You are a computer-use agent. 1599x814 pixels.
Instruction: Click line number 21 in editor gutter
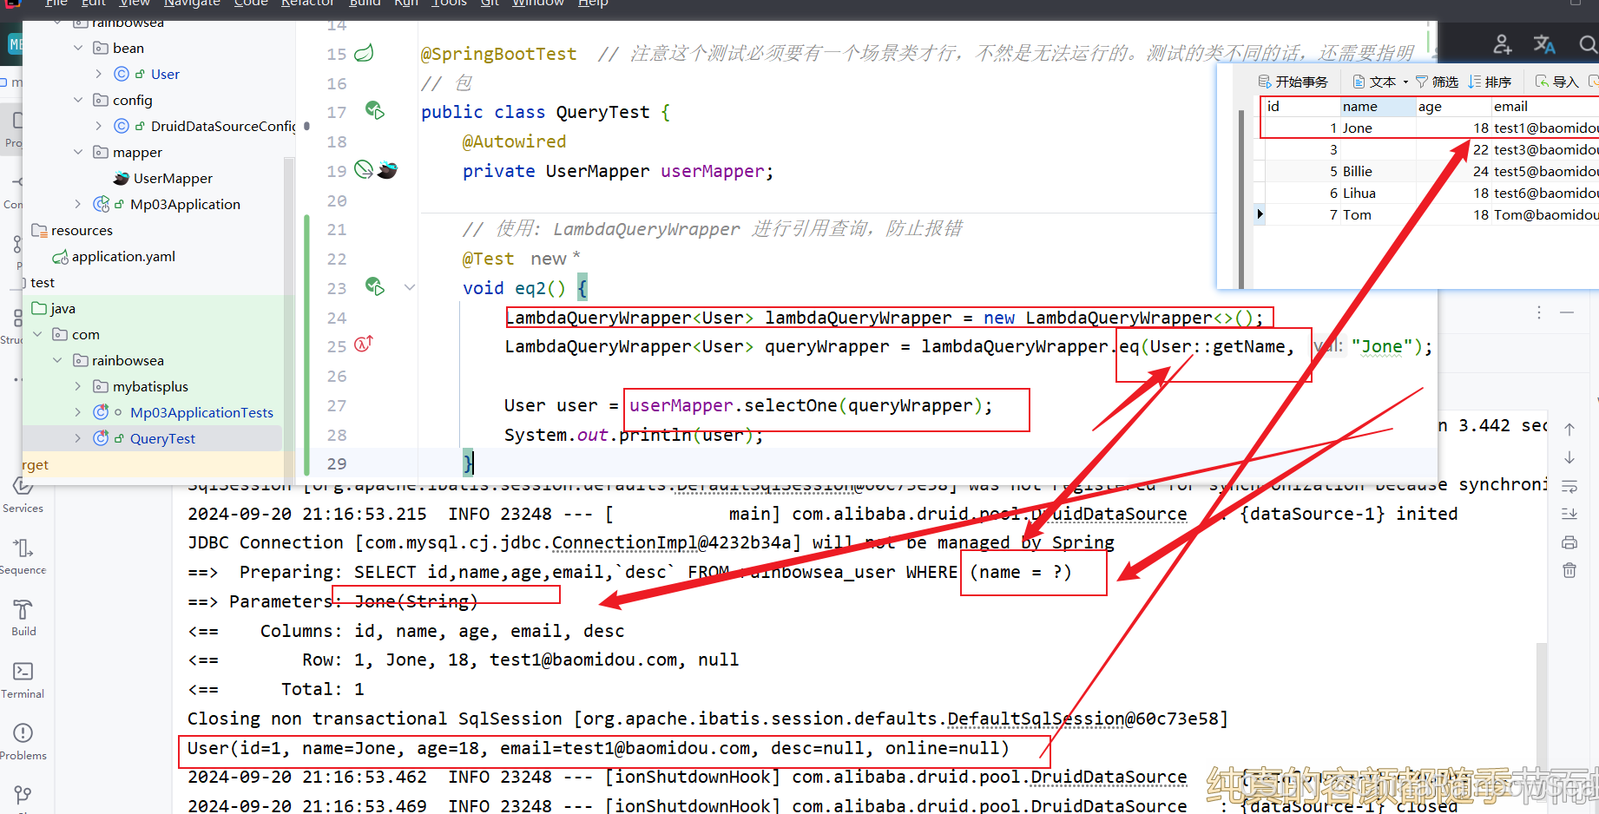tap(337, 229)
